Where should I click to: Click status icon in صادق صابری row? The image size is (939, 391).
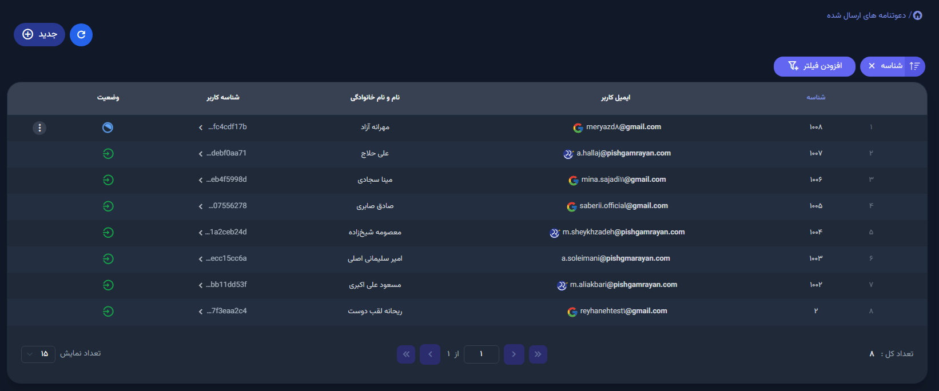[x=108, y=206]
